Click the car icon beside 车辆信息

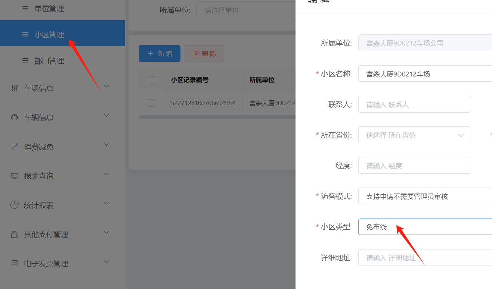(x=15, y=117)
